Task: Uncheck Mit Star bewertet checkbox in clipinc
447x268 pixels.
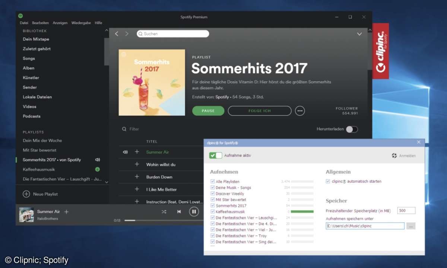Action: [x=213, y=200]
